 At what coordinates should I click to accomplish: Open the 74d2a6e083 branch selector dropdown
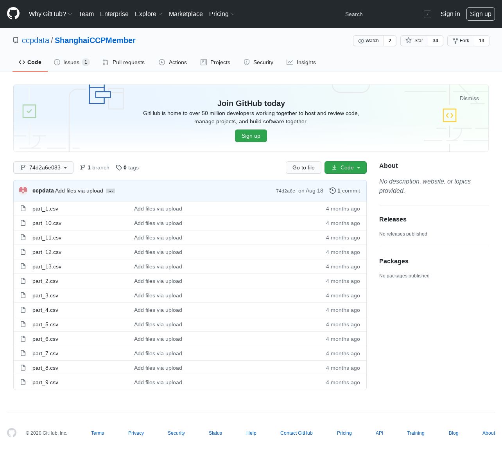click(x=43, y=167)
